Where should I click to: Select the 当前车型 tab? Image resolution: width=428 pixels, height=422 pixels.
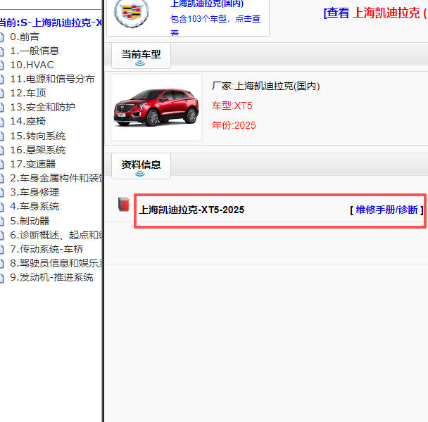141,56
